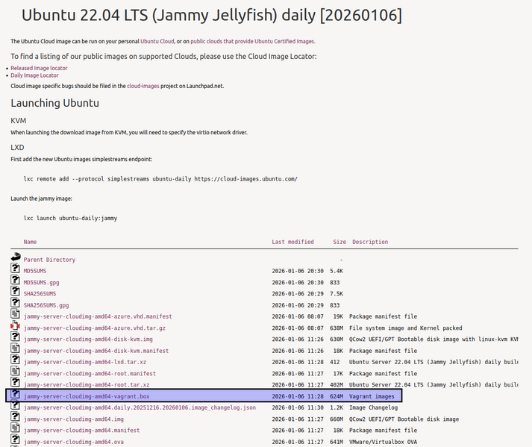This screenshot has height=447, width=532.
Task: Download jammy-server-cloudimg-amd64-root.tar.xz
Action: [87, 384]
